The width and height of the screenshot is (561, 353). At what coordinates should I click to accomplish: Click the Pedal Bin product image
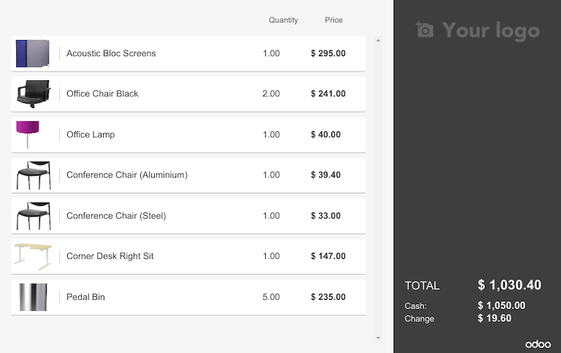tap(33, 297)
